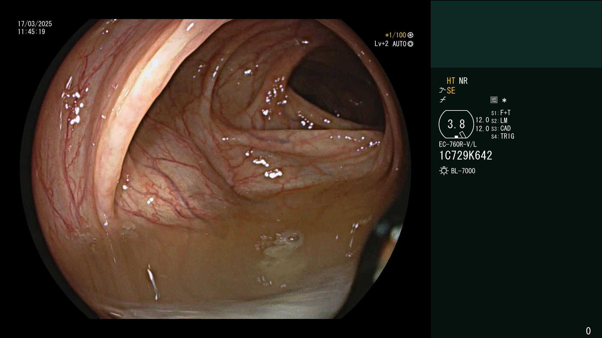Click the NR noise reduction label
The image size is (602, 338).
tap(463, 81)
